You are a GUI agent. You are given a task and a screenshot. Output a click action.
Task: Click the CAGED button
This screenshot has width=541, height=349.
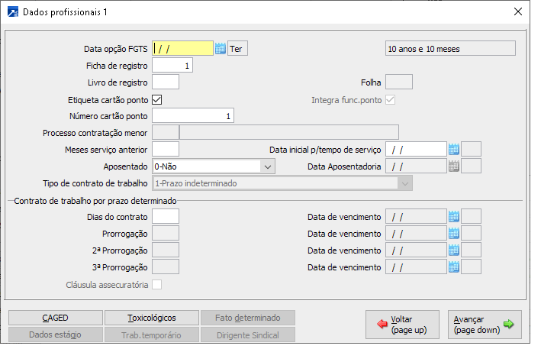55,318
